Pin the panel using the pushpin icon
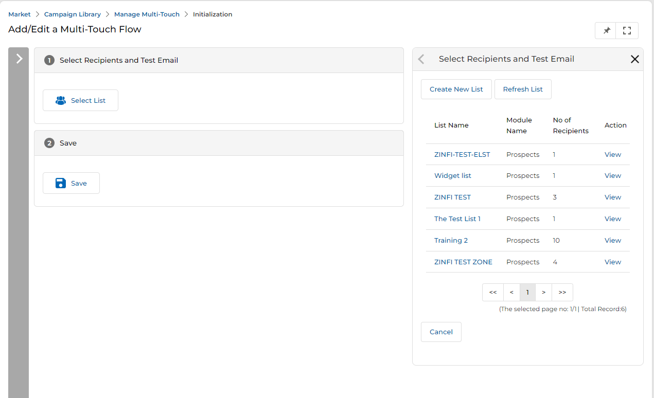Image resolution: width=654 pixels, height=398 pixels. (x=606, y=30)
